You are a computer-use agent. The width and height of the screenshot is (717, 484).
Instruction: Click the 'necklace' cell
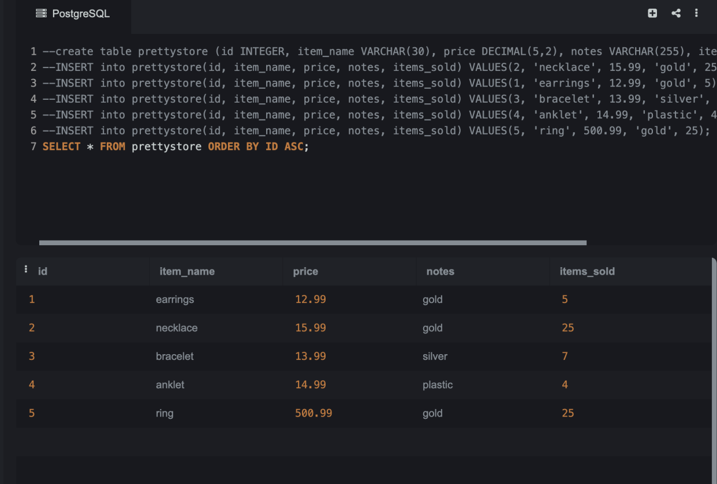(x=177, y=328)
